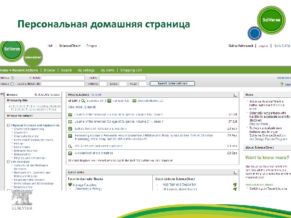Screen dimensions: 291x218
Task: Click pin icon beside Add Rain and Deposition
Action: [235, 184]
